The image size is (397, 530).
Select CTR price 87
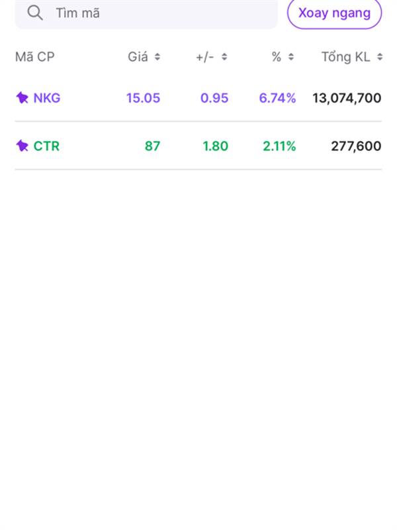[152, 146]
